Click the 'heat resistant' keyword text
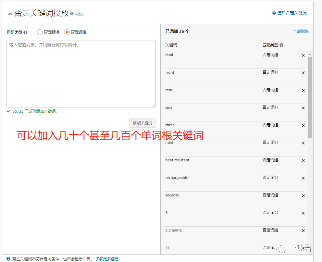Viewport: 322px width, 262px height. pos(178,160)
